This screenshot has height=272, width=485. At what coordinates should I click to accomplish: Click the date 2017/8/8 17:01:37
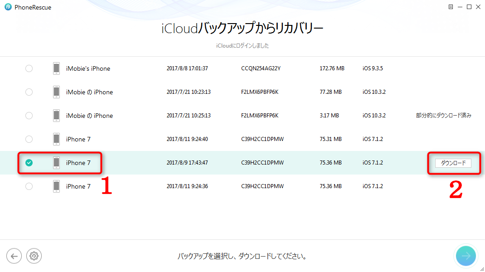(x=187, y=68)
